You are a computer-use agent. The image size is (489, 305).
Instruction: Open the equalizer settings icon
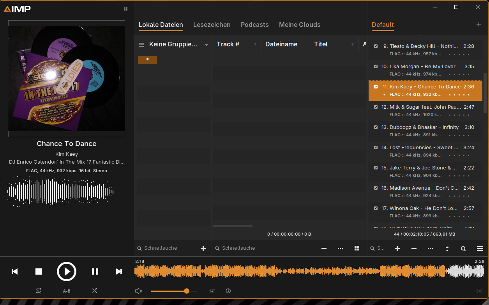coord(212,291)
